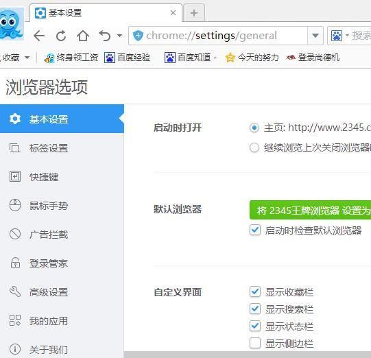Reload the page with refresh icon
This screenshot has height=358, width=371.
pos(61,36)
